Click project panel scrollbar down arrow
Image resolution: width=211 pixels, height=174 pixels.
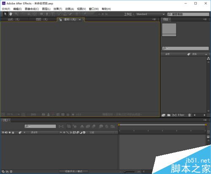point(208,111)
